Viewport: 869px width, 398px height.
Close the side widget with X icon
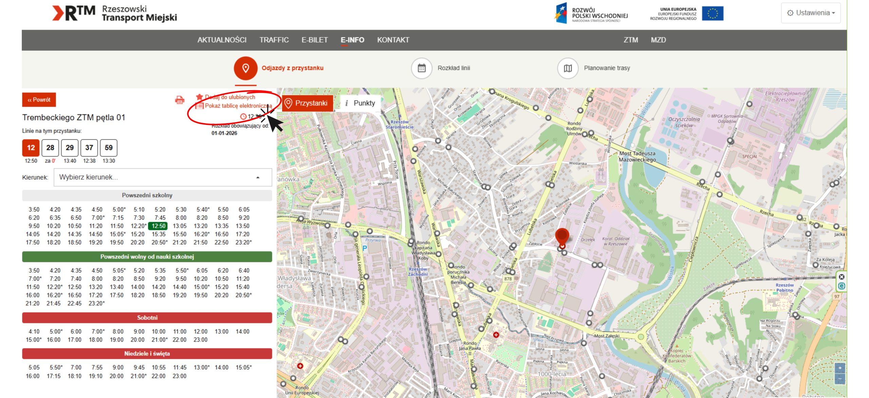pos(842,277)
